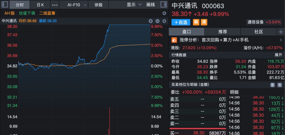Switch to the 日K daily chart tab
The image size is (285, 135).
40,5
